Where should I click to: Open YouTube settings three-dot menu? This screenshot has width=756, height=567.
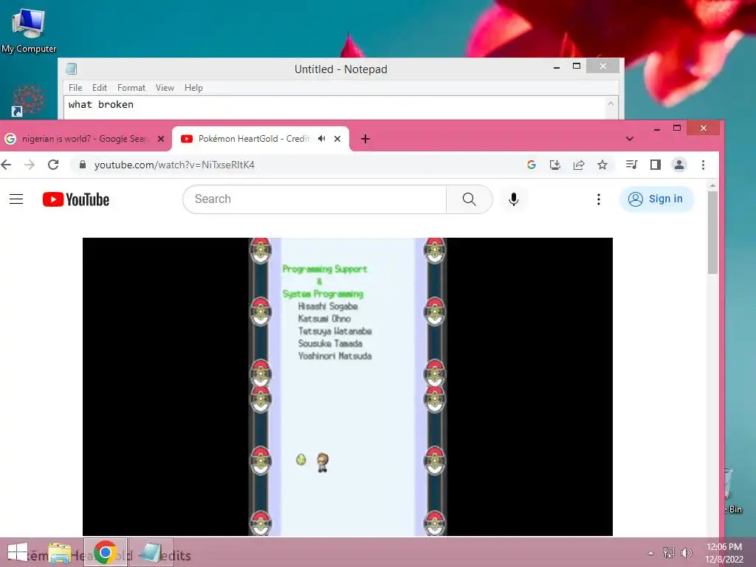click(x=598, y=199)
